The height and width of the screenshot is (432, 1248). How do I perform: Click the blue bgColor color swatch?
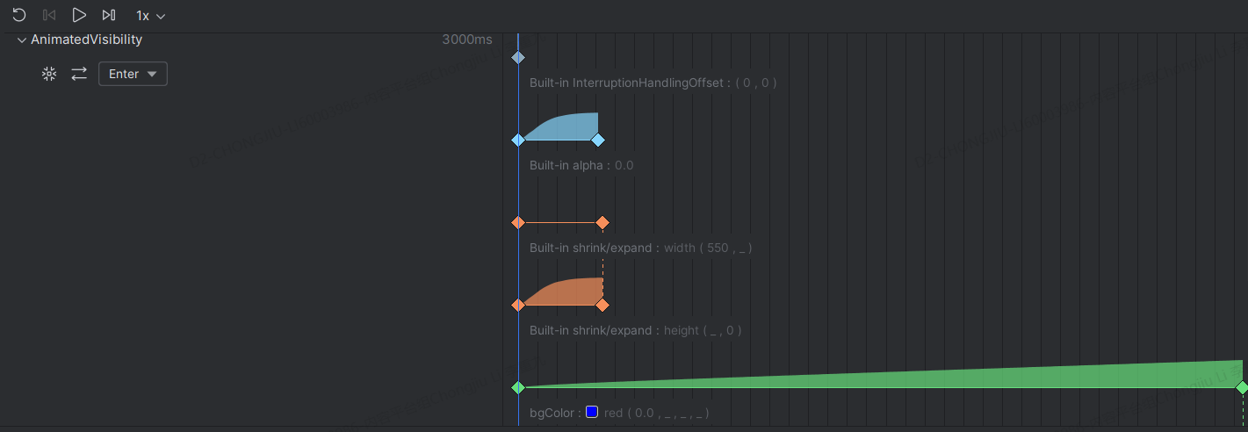[x=592, y=412]
